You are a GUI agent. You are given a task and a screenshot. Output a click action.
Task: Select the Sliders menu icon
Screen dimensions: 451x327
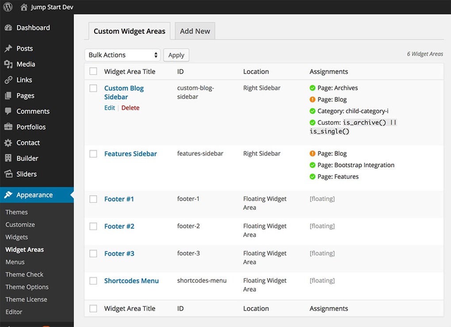point(9,173)
